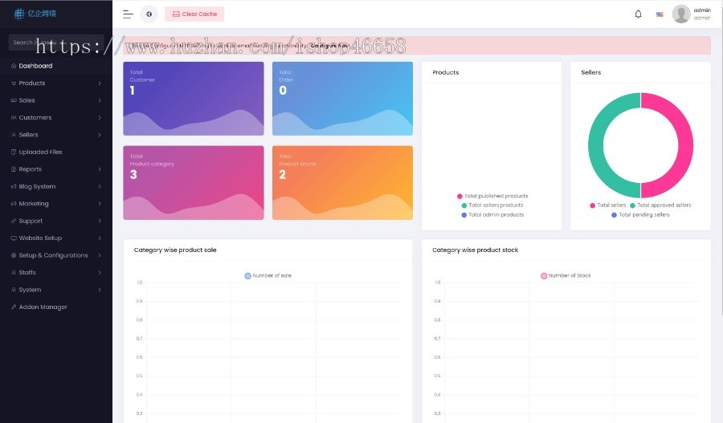Toggle the Number of sale legend
The image size is (723, 423).
268,275
